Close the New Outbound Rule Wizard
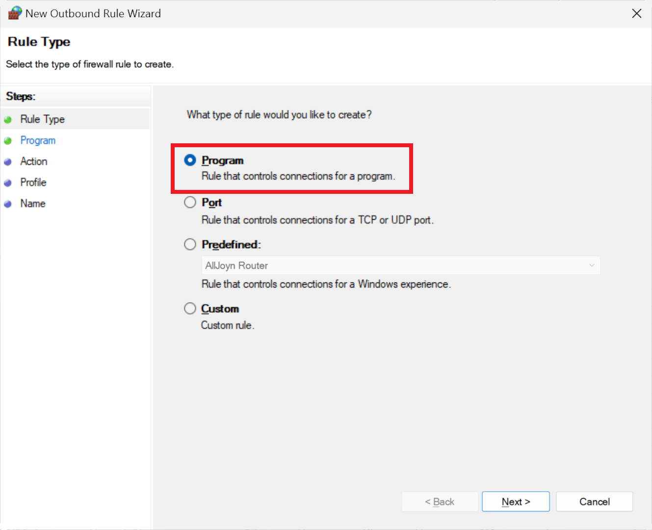 tap(636, 13)
